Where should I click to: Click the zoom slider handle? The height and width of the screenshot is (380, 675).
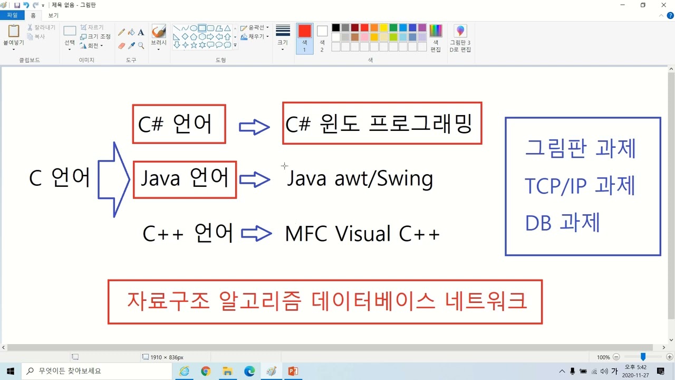pos(643,357)
